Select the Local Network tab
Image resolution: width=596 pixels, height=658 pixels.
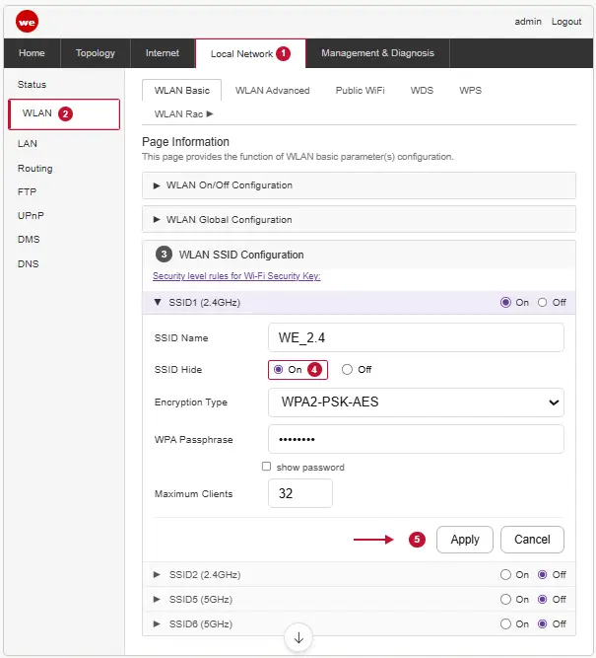pos(250,53)
